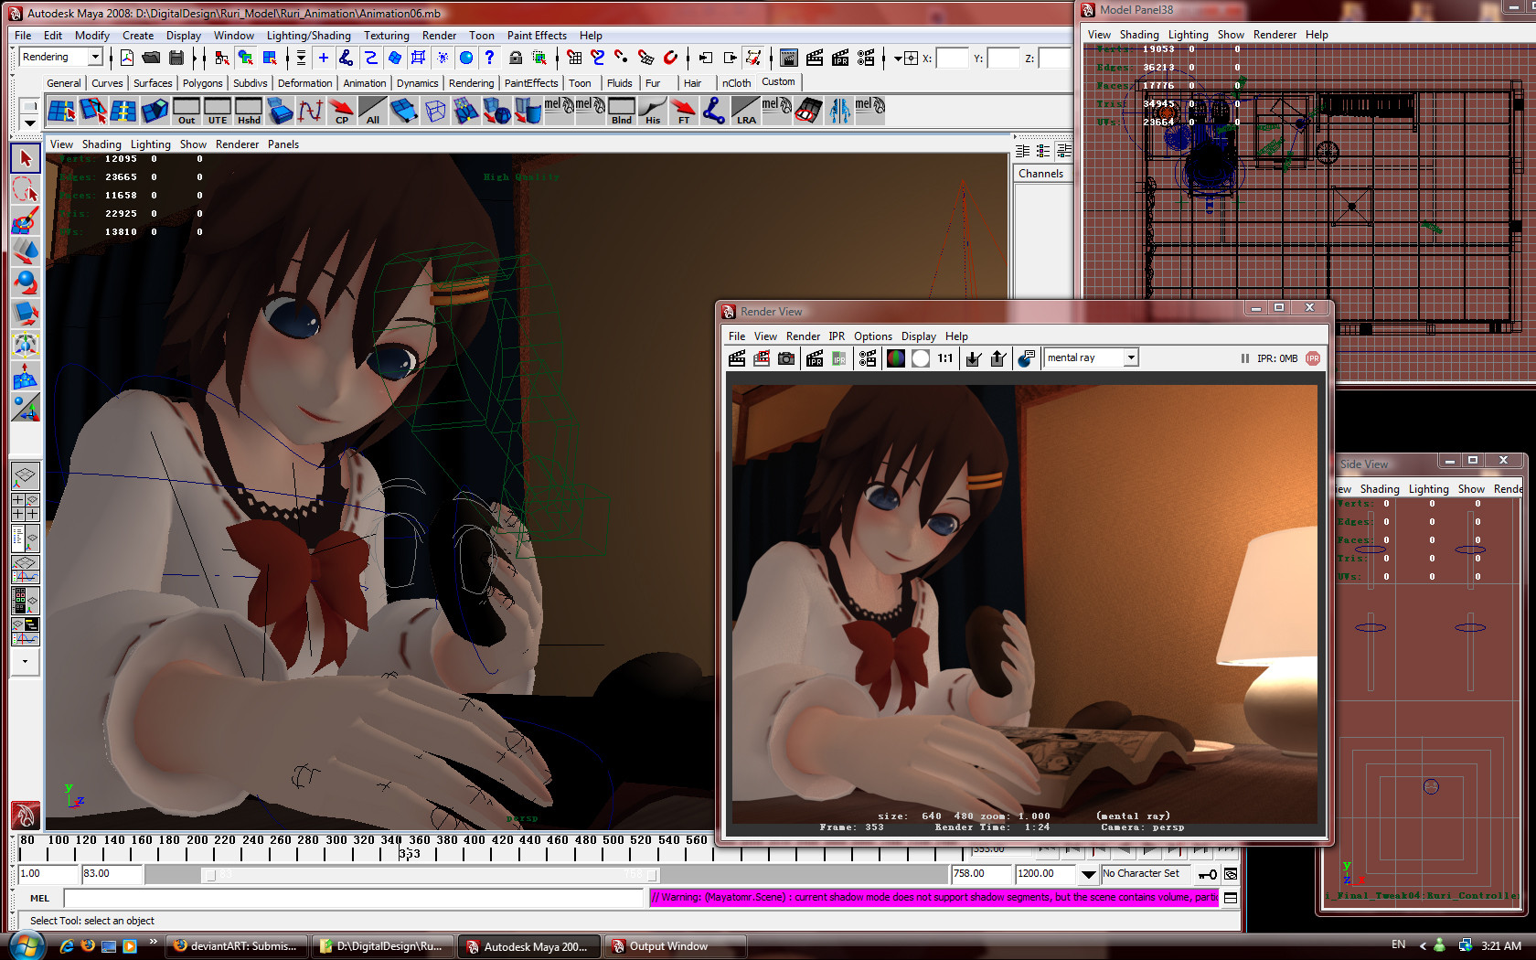Select the Paint Selection tool in toolbox
This screenshot has width=1536, height=960.
(x=26, y=221)
